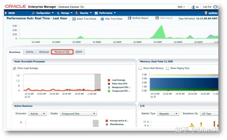The width and height of the screenshot is (227, 140).
Task: Click the Average Active Sessions legend swatch
Action: point(107,121)
